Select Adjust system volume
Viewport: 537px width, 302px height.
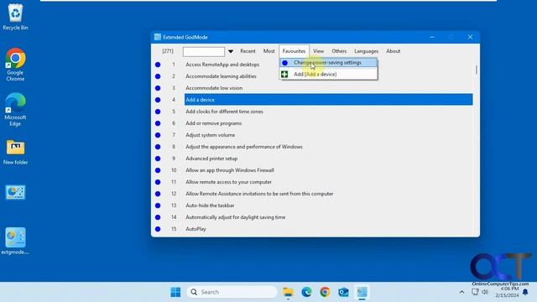point(211,135)
